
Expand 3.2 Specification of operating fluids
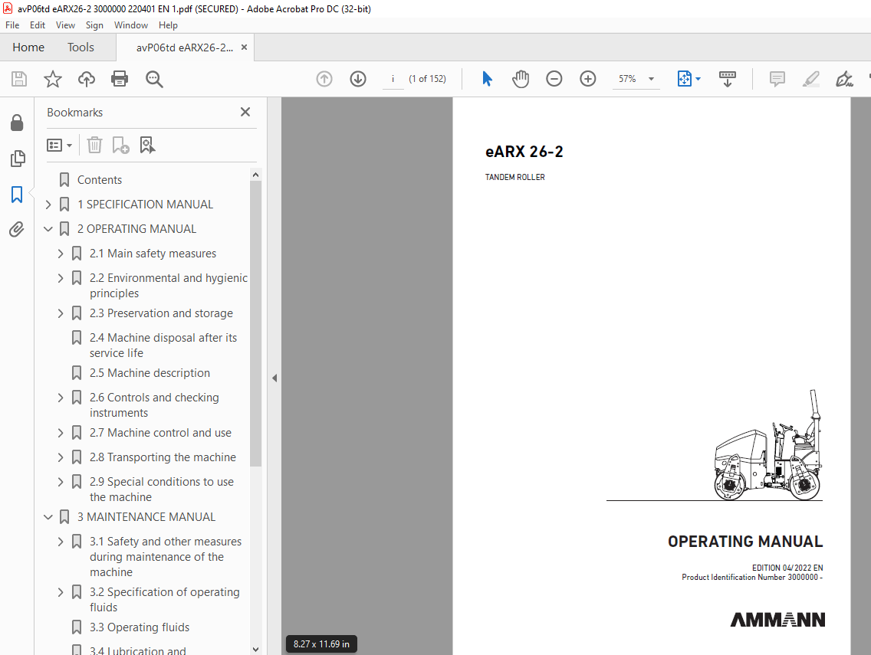61,591
